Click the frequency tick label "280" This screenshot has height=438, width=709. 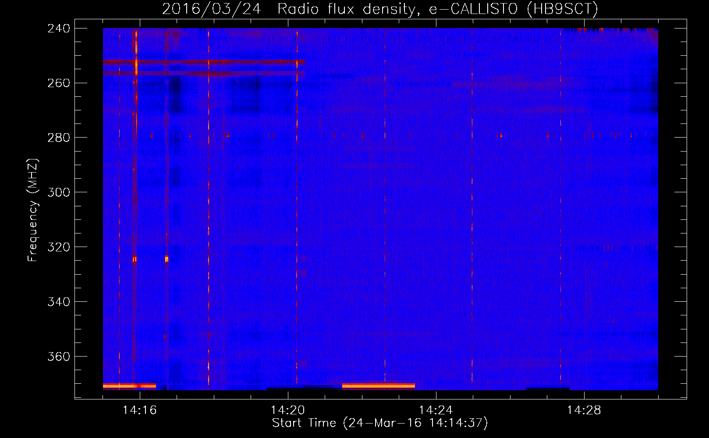[59, 138]
